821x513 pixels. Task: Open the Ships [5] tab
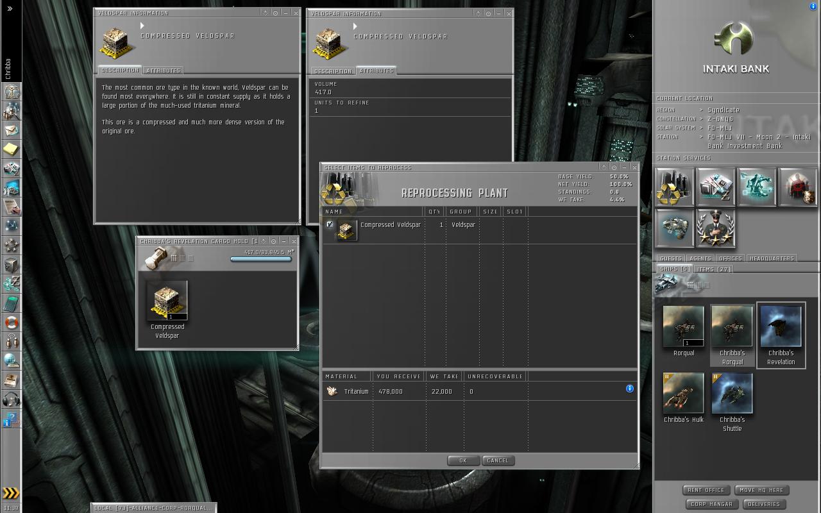(674, 269)
